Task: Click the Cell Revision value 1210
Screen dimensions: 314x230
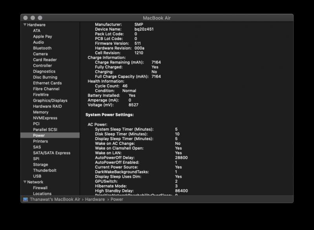Action: pos(139,53)
